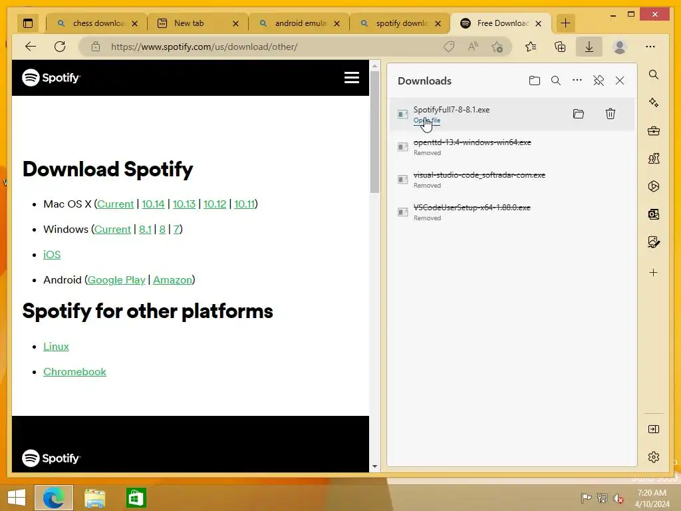Image resolution: width=681 pixels, height=511 pixels.
Task: Open Mac OS X 10.11 link
Action: (245, 204)
